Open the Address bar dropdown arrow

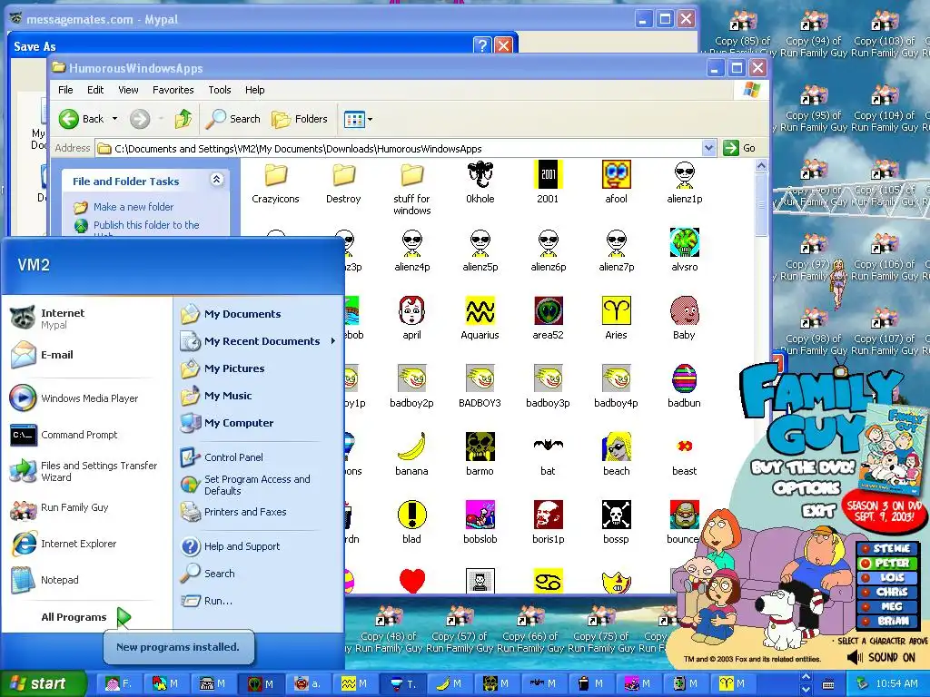click(708, 148)
